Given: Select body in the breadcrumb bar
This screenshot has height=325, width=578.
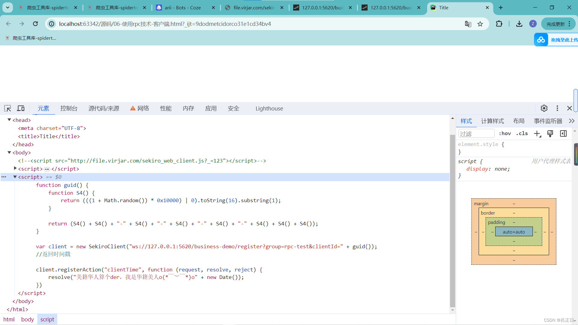Looking at the screenshot, I should [27, 319].
